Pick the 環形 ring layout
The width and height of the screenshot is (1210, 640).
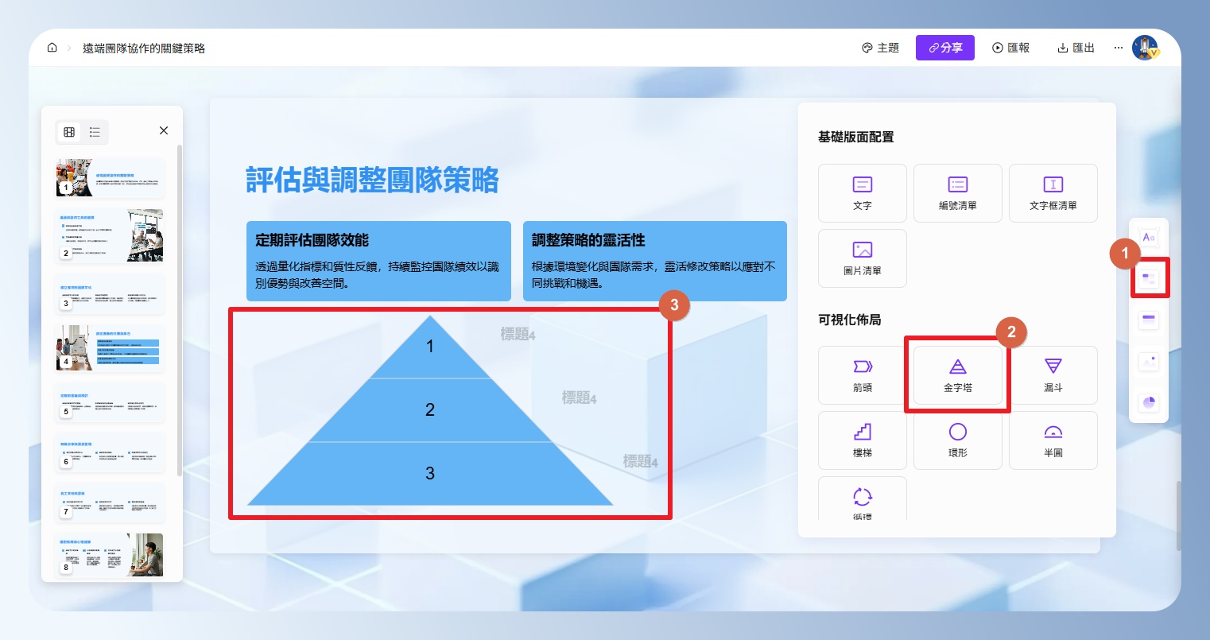click(x=957, y=440)
